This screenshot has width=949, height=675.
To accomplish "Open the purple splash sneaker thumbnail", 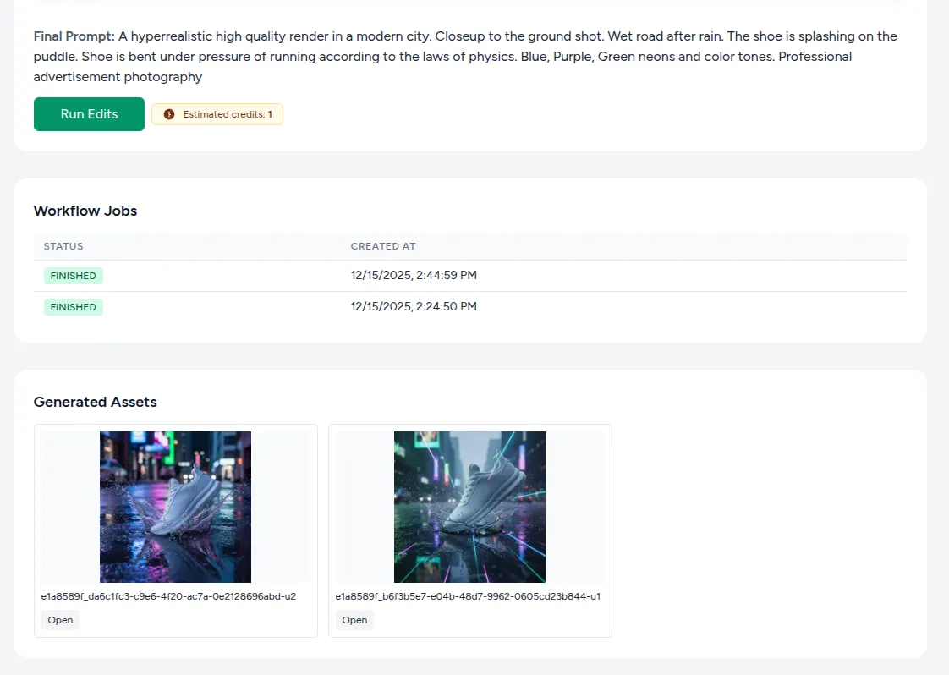I will 175,507.
